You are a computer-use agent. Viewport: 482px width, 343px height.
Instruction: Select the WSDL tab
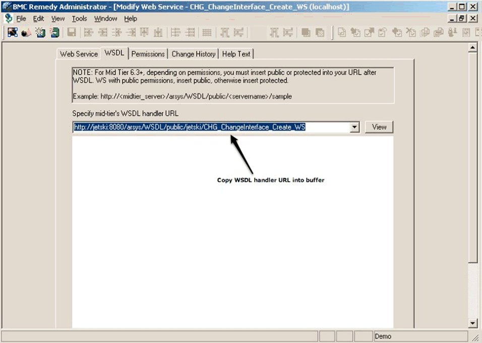point(114,53)
